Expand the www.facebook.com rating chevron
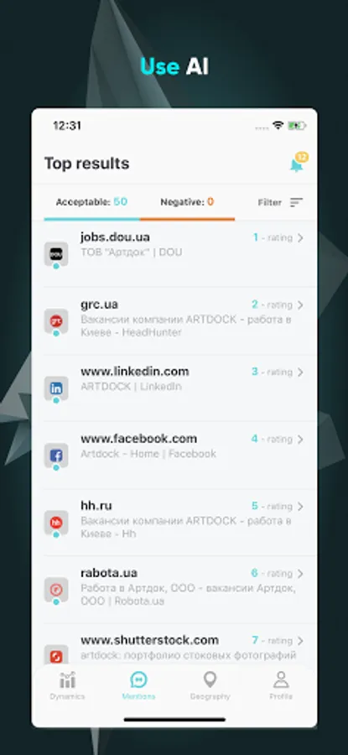348x755 pixels. (x=300, y=439)
